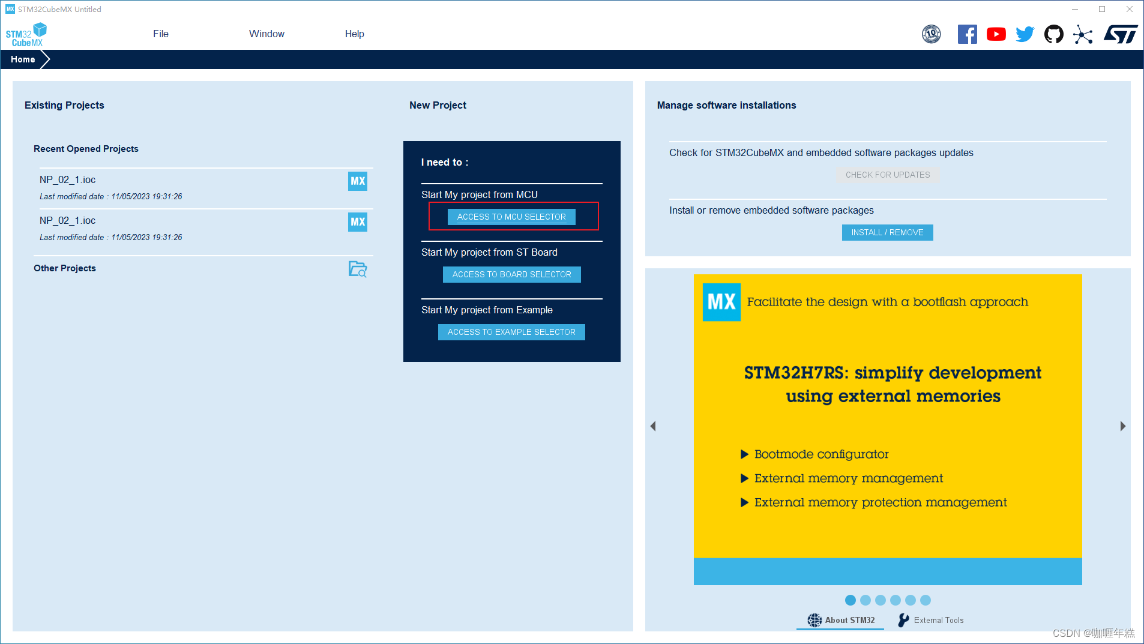Click CHECK FOR UPDATES button

point(888,175)
